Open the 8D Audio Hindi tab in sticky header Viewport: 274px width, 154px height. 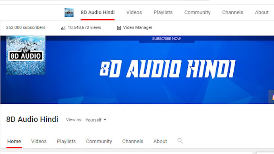[98, 12]
